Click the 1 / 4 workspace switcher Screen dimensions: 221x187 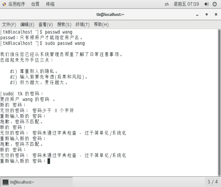pos(213,182)
